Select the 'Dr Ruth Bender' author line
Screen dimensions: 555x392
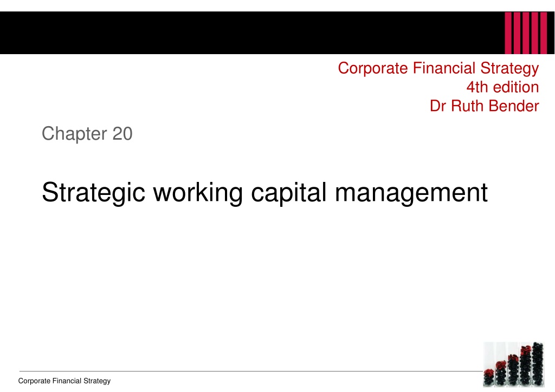484,106
